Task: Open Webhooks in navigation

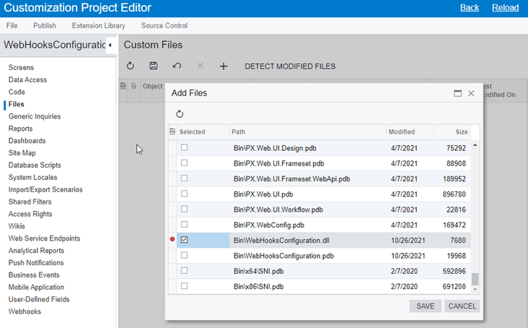Action: coord(25,311)
